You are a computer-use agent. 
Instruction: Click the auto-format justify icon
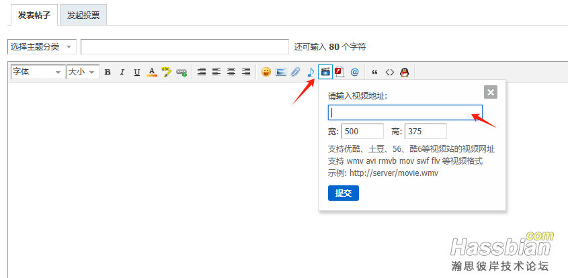tap(202, 72)
